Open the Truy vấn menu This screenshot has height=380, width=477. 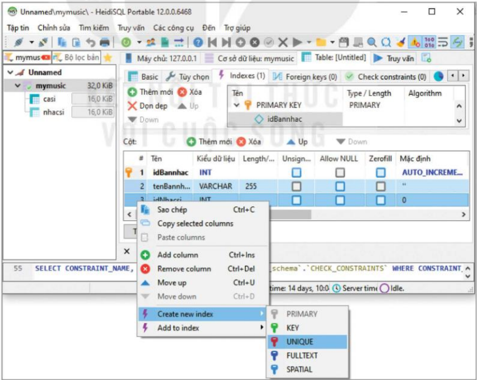coord(131,28)
